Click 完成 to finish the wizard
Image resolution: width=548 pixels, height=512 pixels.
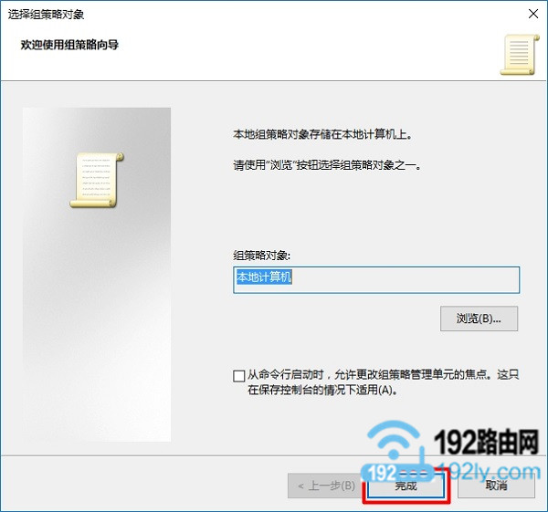(406, 486)
